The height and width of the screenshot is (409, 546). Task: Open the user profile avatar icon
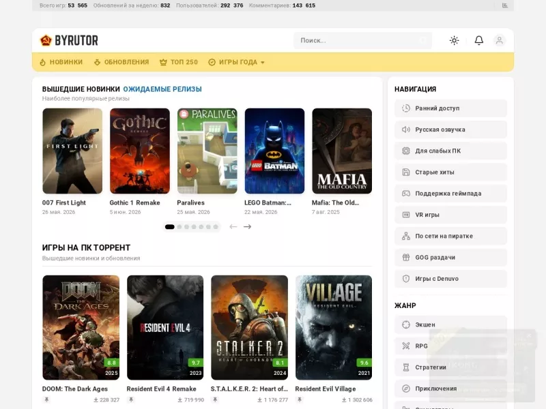pos(500,40)
